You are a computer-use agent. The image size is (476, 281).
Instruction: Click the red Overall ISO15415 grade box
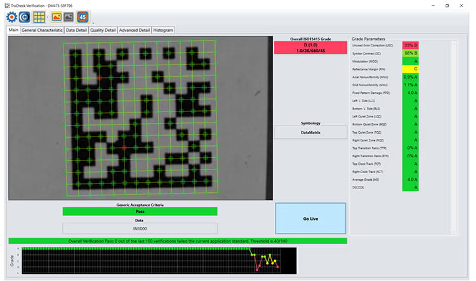click(310, 48)
